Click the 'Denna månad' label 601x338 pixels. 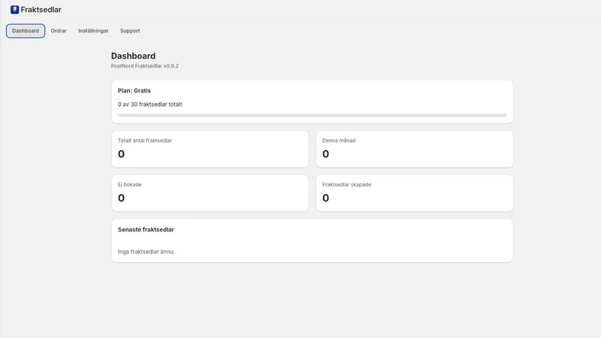[x=339, y=140]
